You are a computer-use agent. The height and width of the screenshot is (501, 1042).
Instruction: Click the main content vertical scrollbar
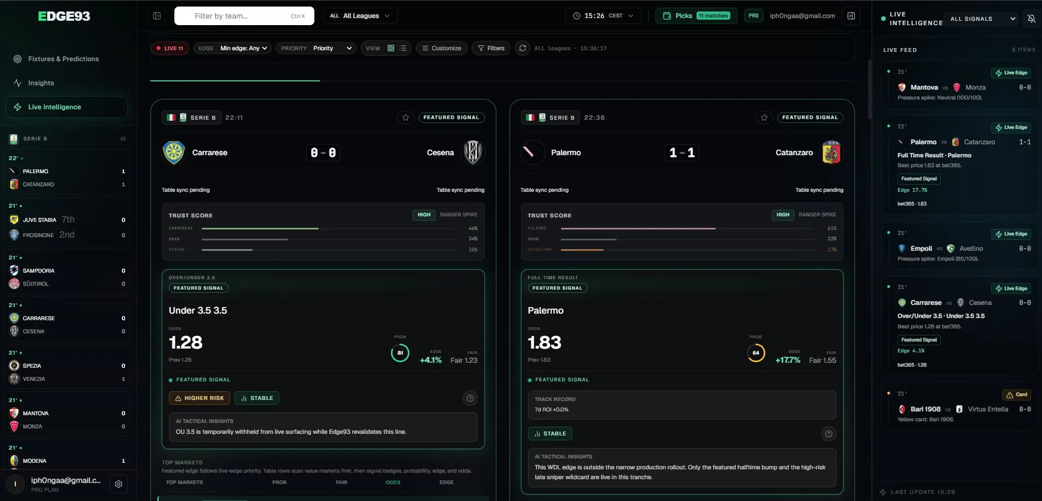tap(869, 89)
